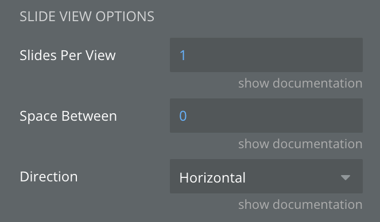Screen dimensions: 380x222
Task: Show documentation for Space Between
Action: click(300, 144)
